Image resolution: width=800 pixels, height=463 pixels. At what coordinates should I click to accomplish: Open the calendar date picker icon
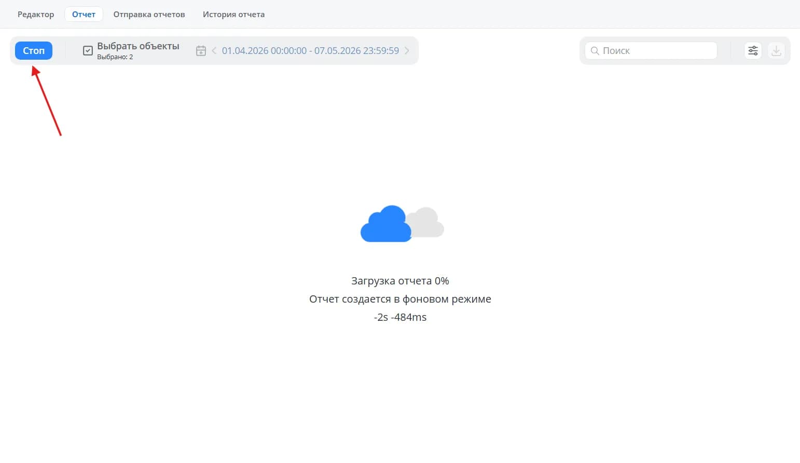click(x=201, y=50)
